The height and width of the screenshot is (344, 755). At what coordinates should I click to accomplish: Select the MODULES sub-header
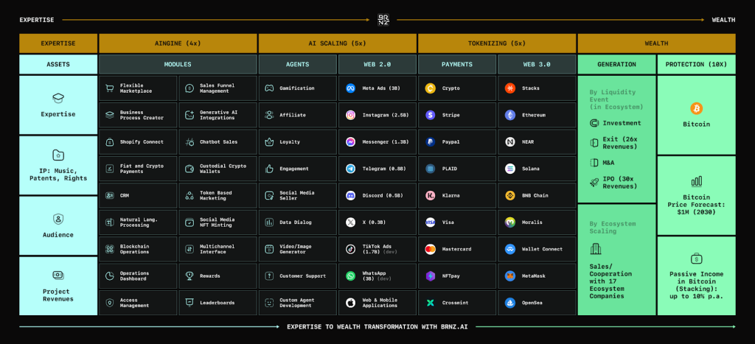178,65
